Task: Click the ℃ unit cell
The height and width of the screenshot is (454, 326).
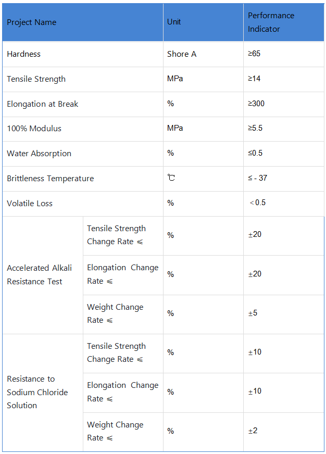Action: (171, 179)
